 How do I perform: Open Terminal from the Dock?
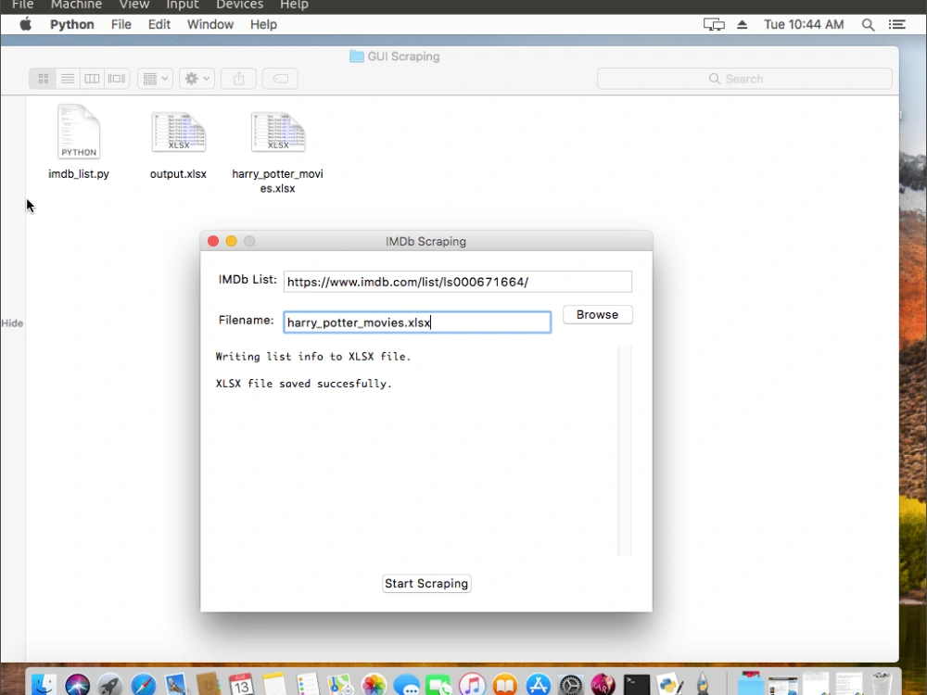pos(637,685)
